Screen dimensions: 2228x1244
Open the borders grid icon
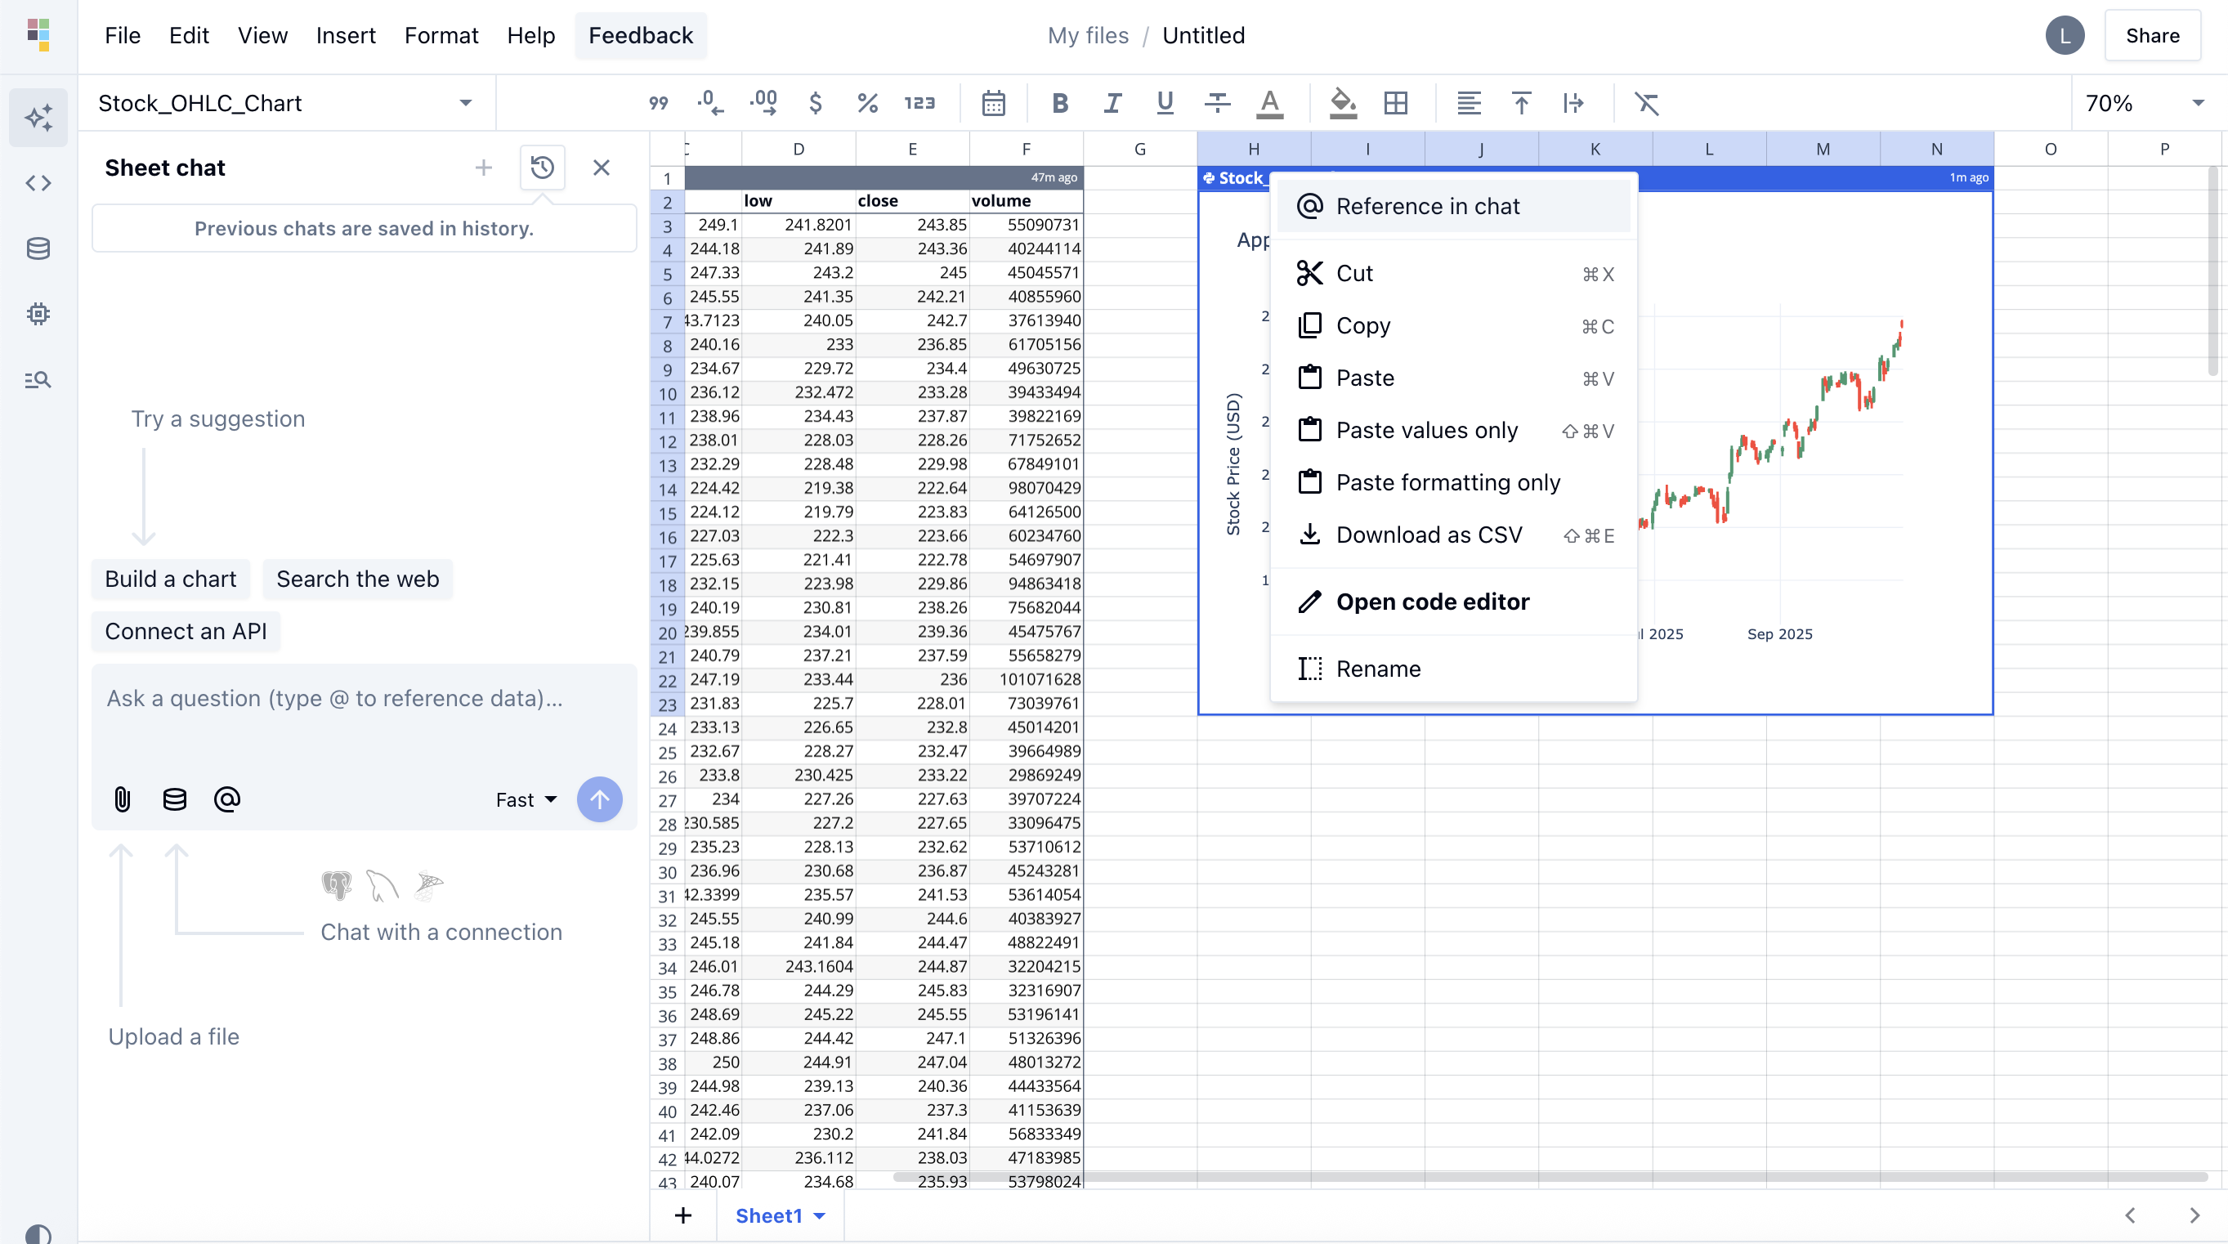click(x=1395, y=103)
